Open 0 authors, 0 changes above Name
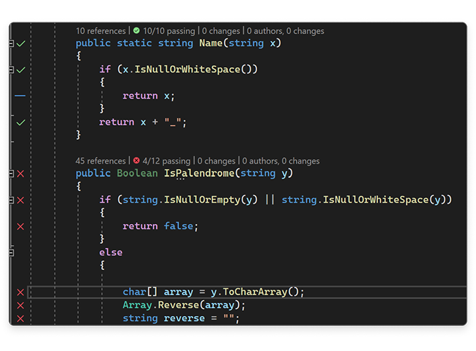This screenshot has height=351, width=476. click(x=286, y=31)
